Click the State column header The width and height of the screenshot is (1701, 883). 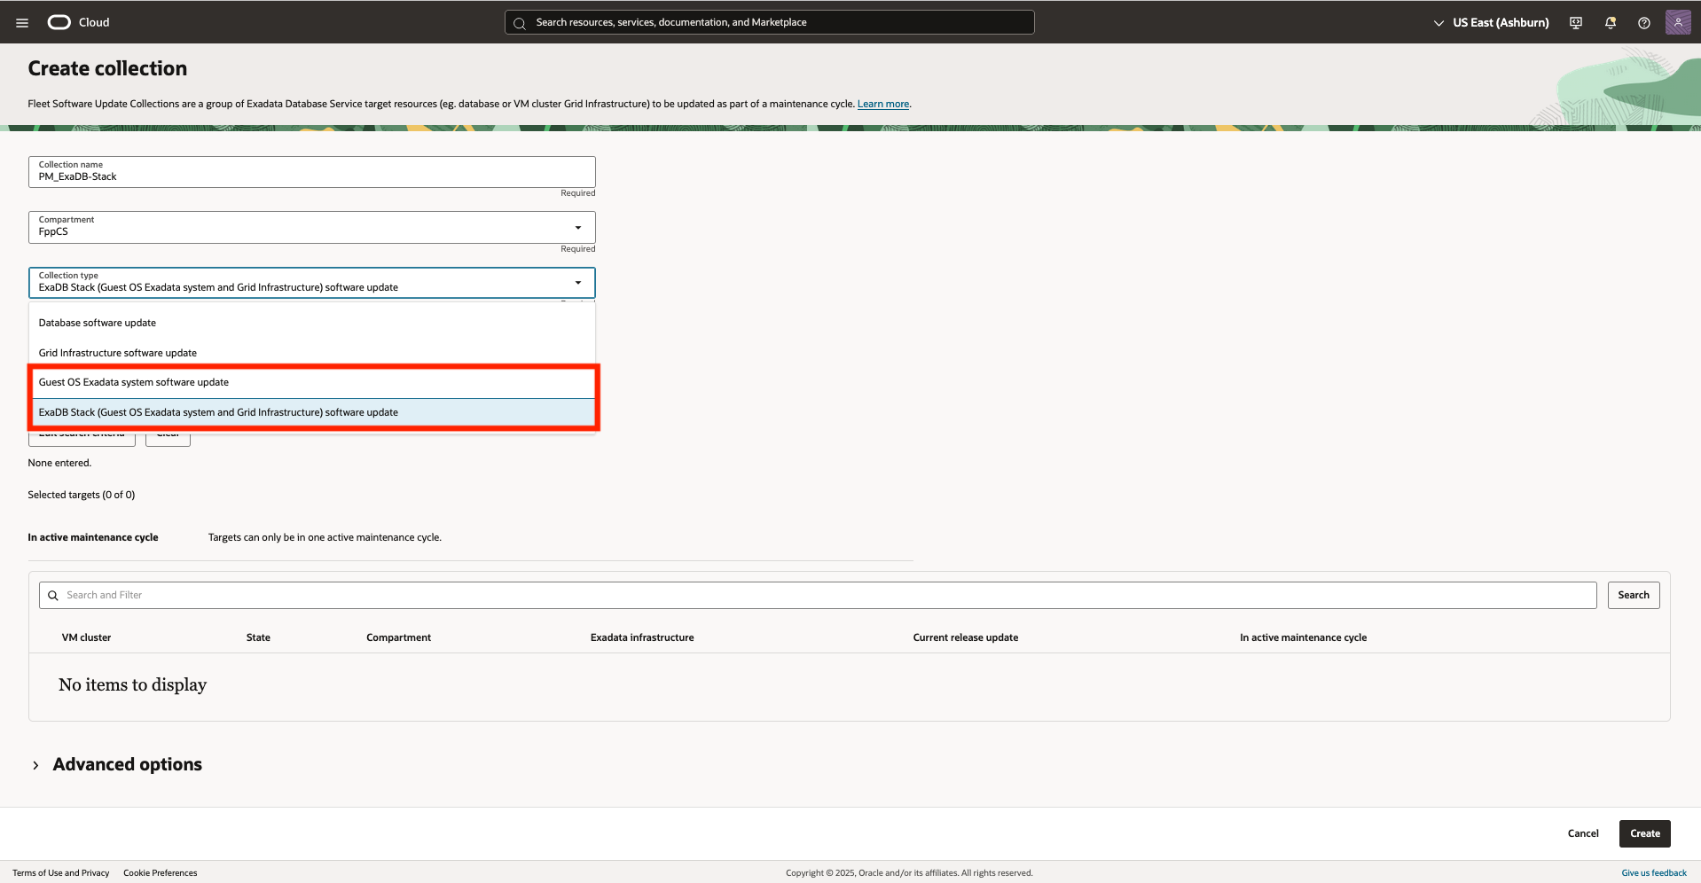(258, 637)
